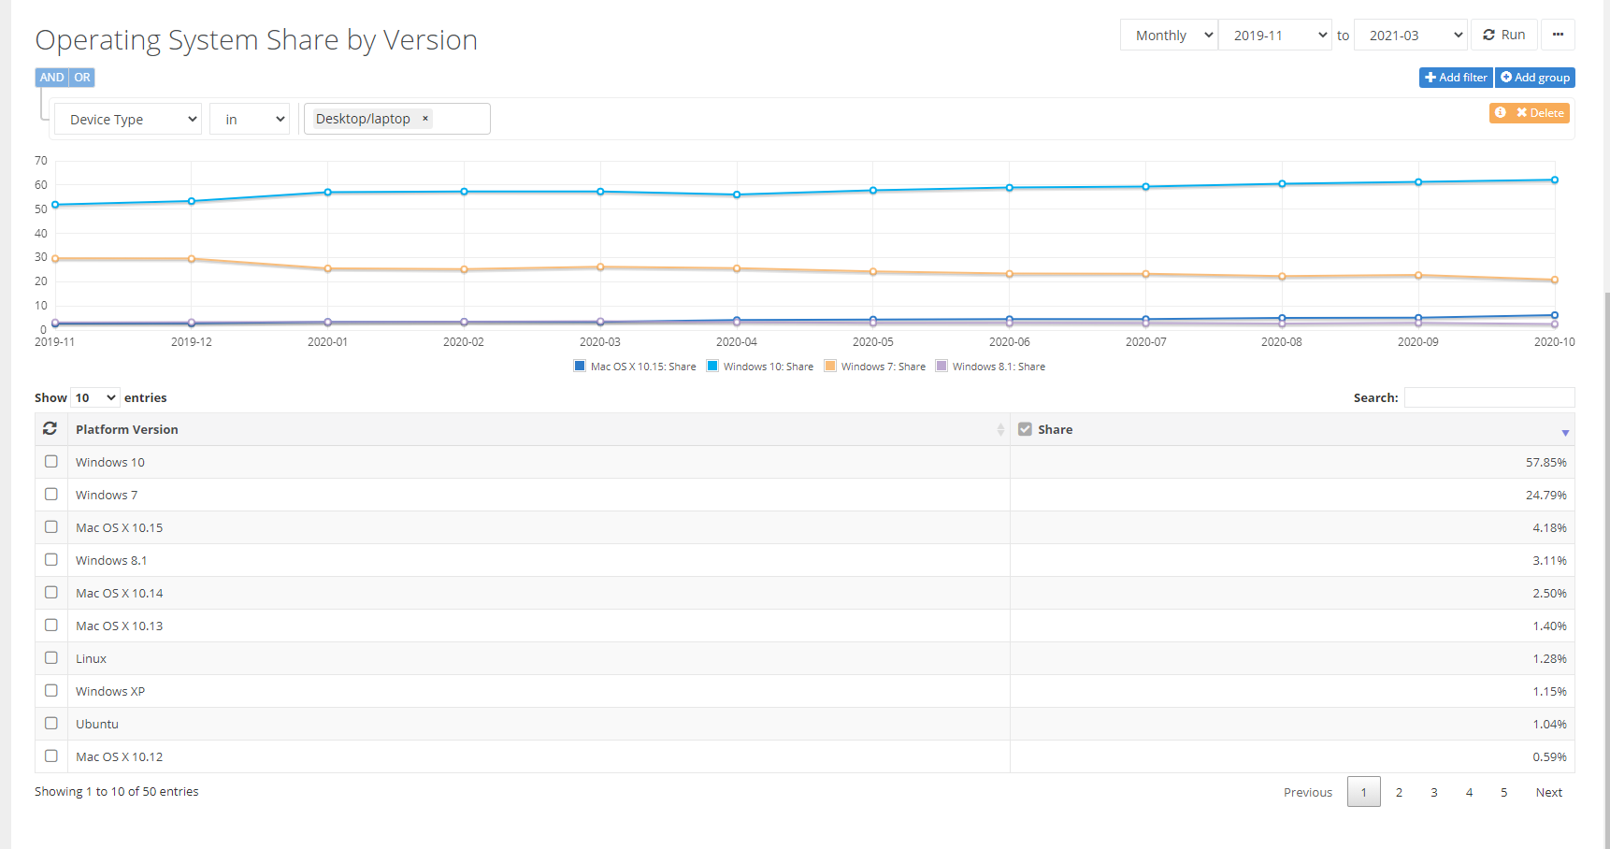Check the Linux row checkbox
The width and height of the screenshot is (1610, 849).
point(51,657)
